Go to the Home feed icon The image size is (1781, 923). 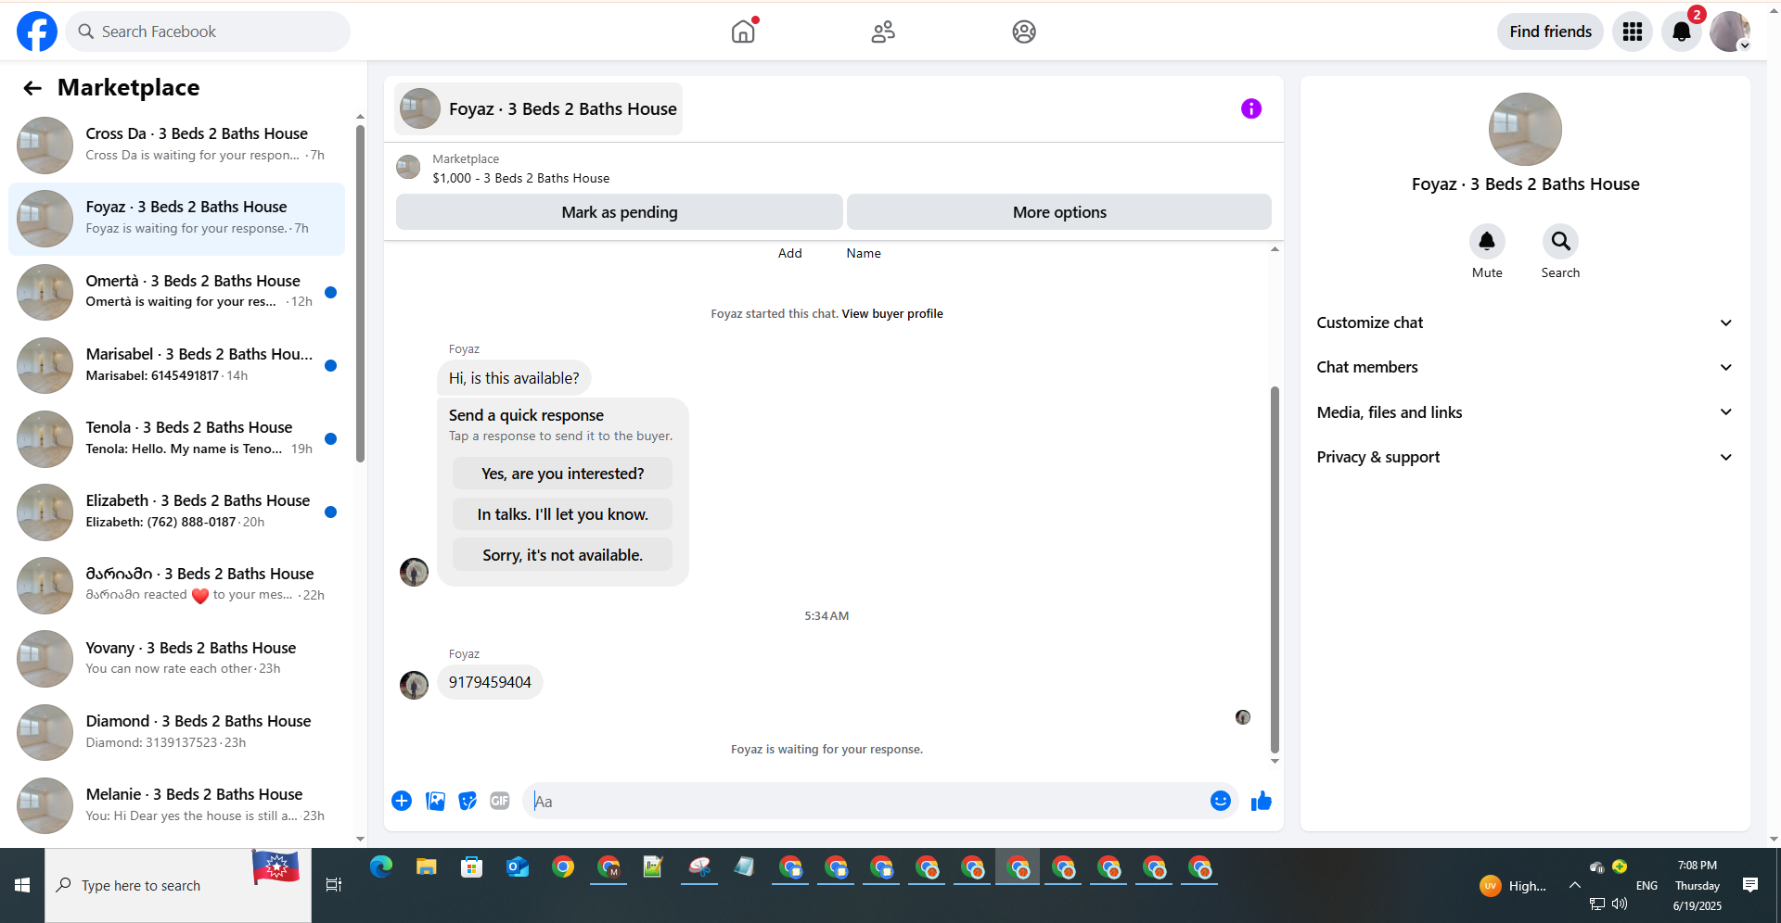[x=743, y=32]
